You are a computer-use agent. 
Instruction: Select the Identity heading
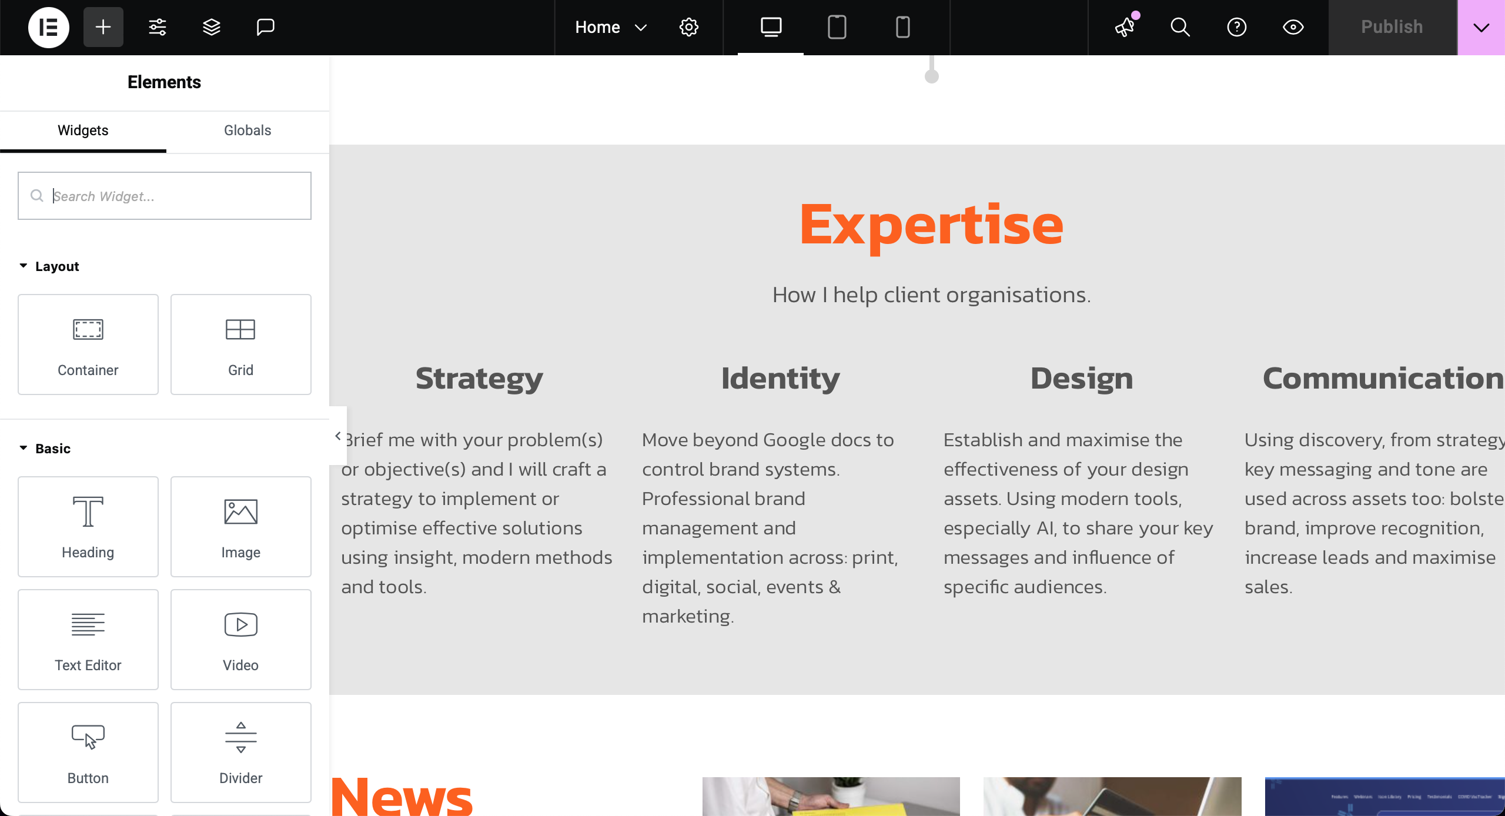click(781, 378)
